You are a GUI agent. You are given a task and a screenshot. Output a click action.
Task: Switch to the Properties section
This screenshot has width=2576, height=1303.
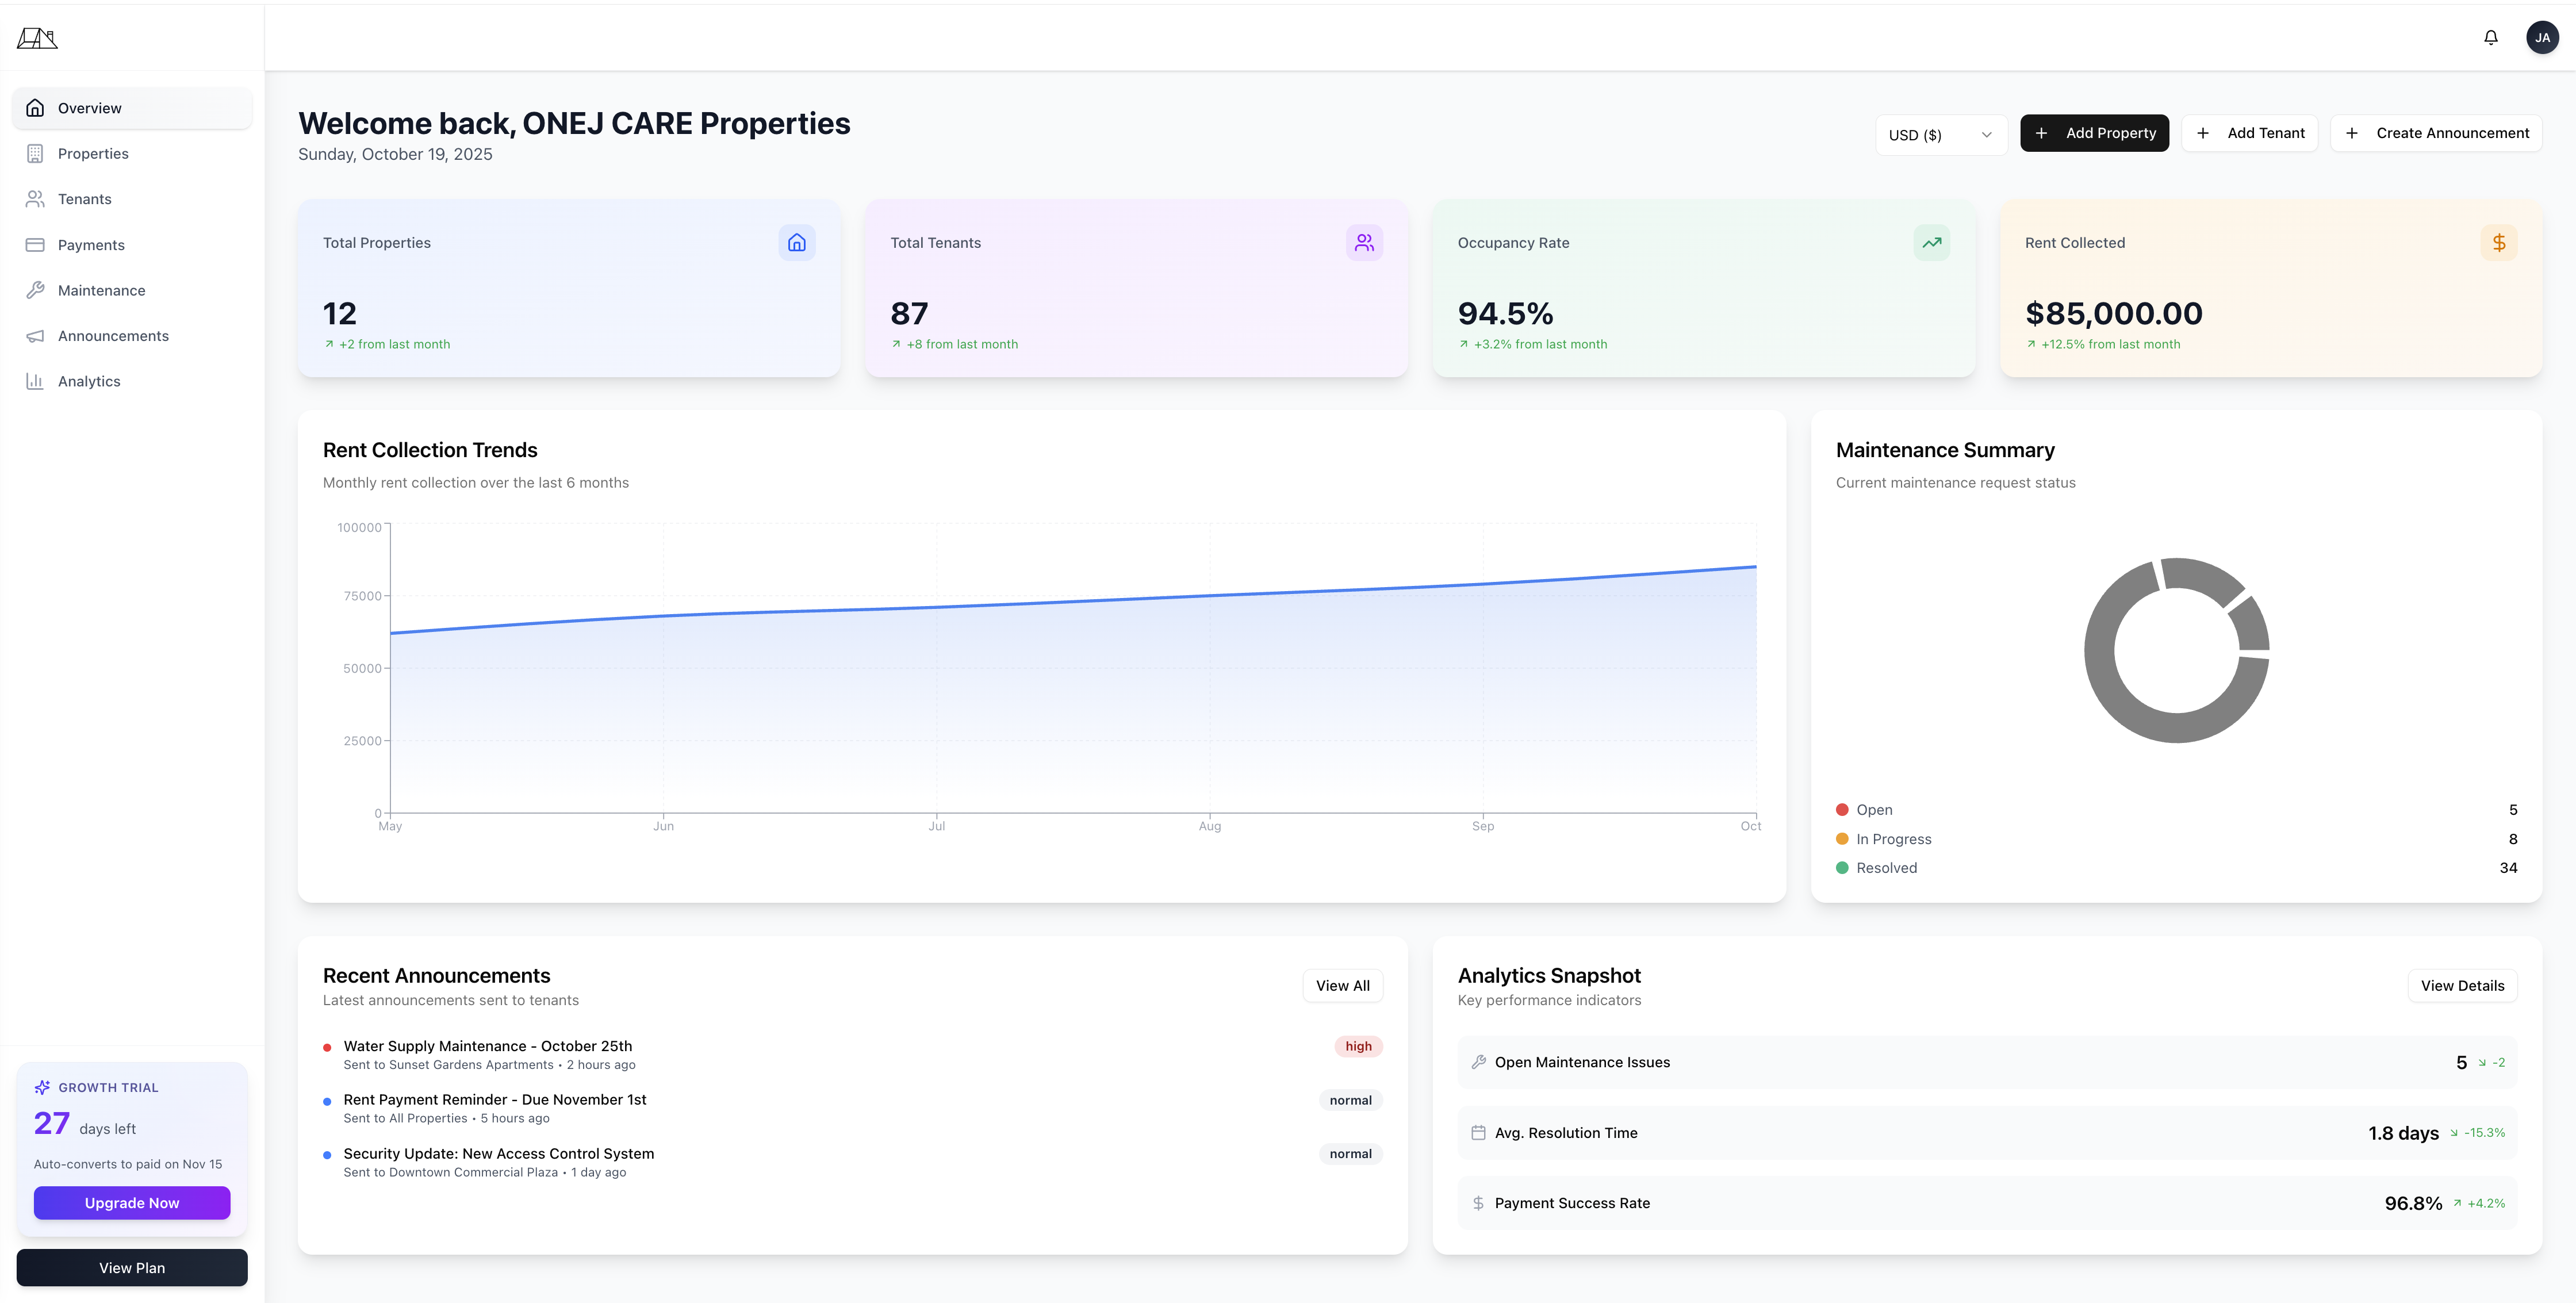point(93,153)
